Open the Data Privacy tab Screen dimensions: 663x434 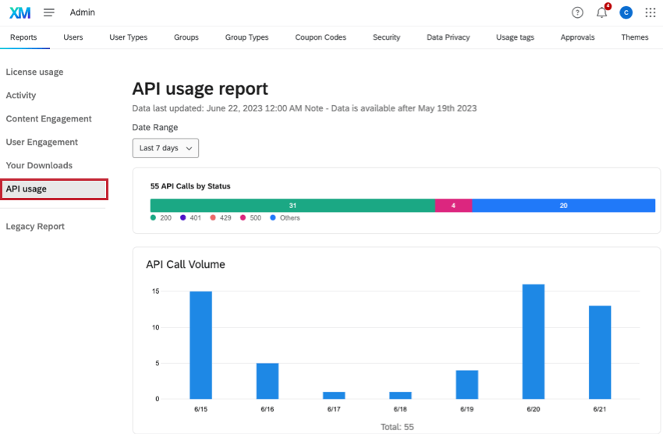pyautogui.click(x=448, y=37)
